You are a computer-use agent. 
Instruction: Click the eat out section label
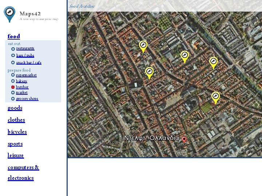coord(14,44)
